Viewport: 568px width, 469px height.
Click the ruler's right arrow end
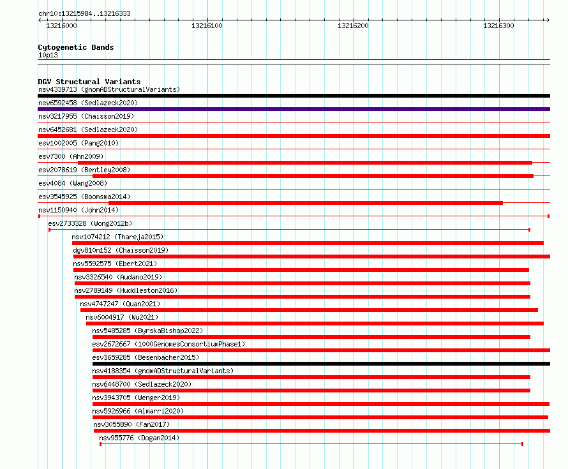click(548, 20)
